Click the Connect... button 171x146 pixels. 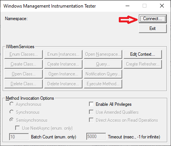[153, 19]
